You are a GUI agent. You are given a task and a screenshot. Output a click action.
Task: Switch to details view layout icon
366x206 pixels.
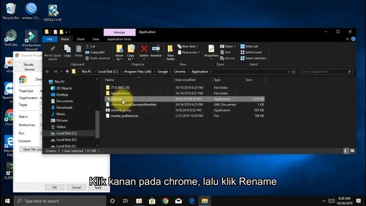pos(345,151)
